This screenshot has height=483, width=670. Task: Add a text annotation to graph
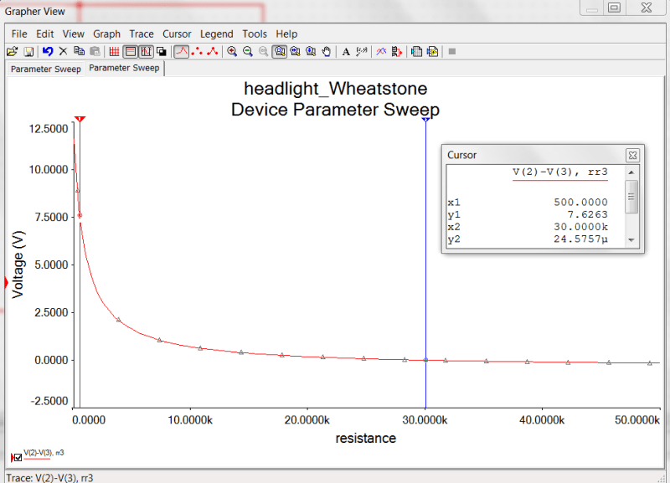346,51
